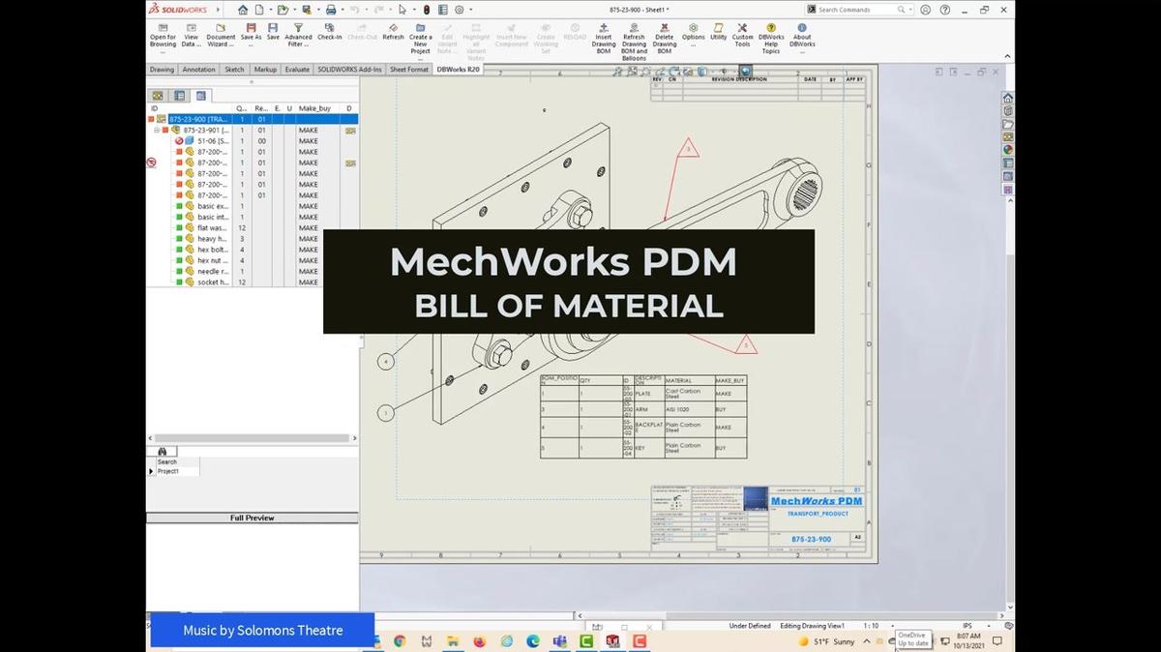Open the Home icon in quick access toolbar
1161x652 pixels.
(x=243, y=10)
